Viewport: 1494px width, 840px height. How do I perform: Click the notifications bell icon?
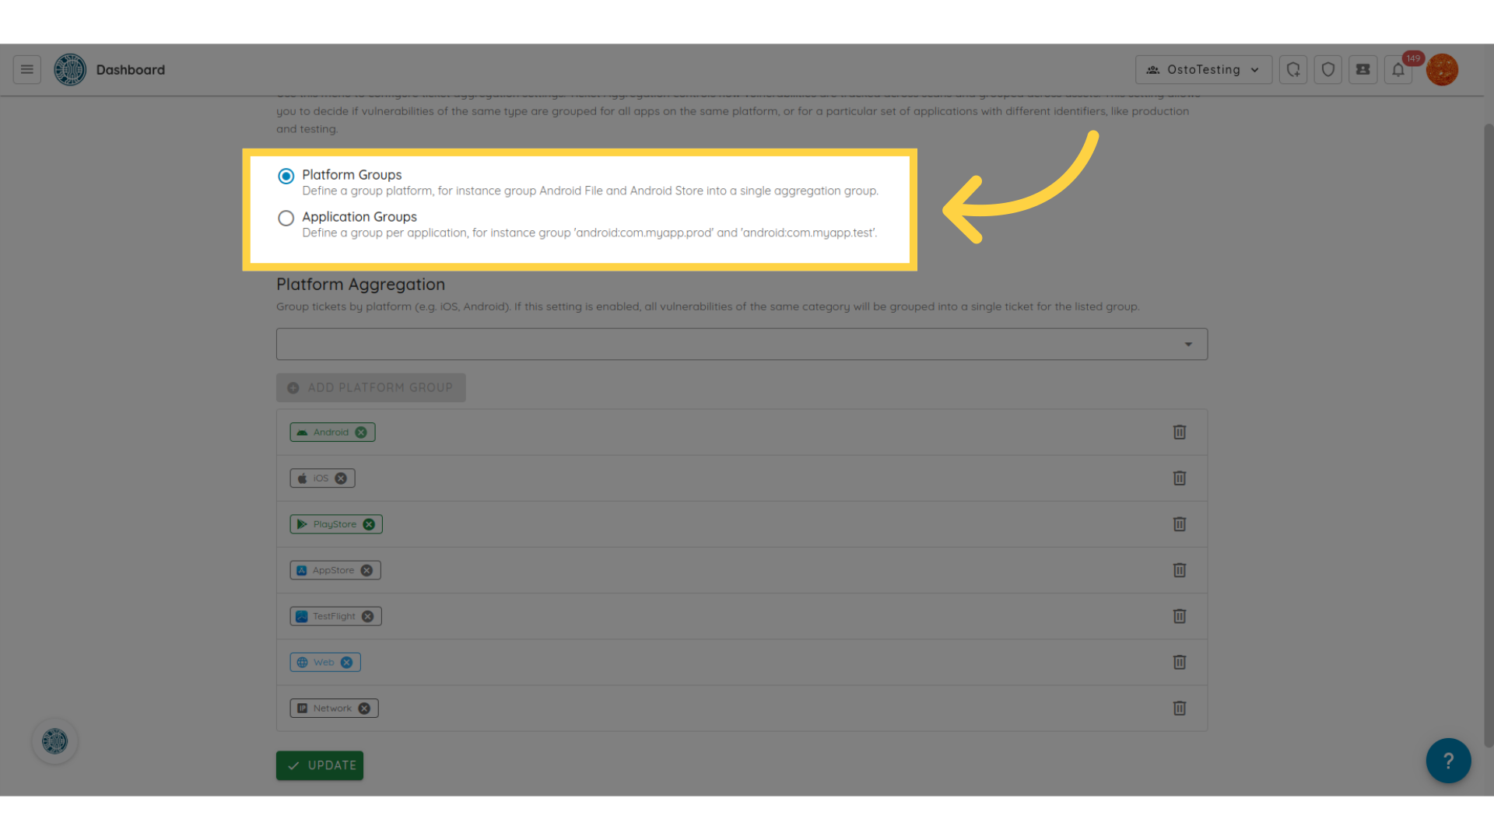pyautogui.click(x=1398, y=70)
